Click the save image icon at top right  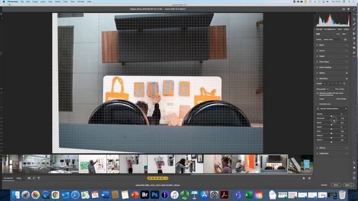point(343,9)
